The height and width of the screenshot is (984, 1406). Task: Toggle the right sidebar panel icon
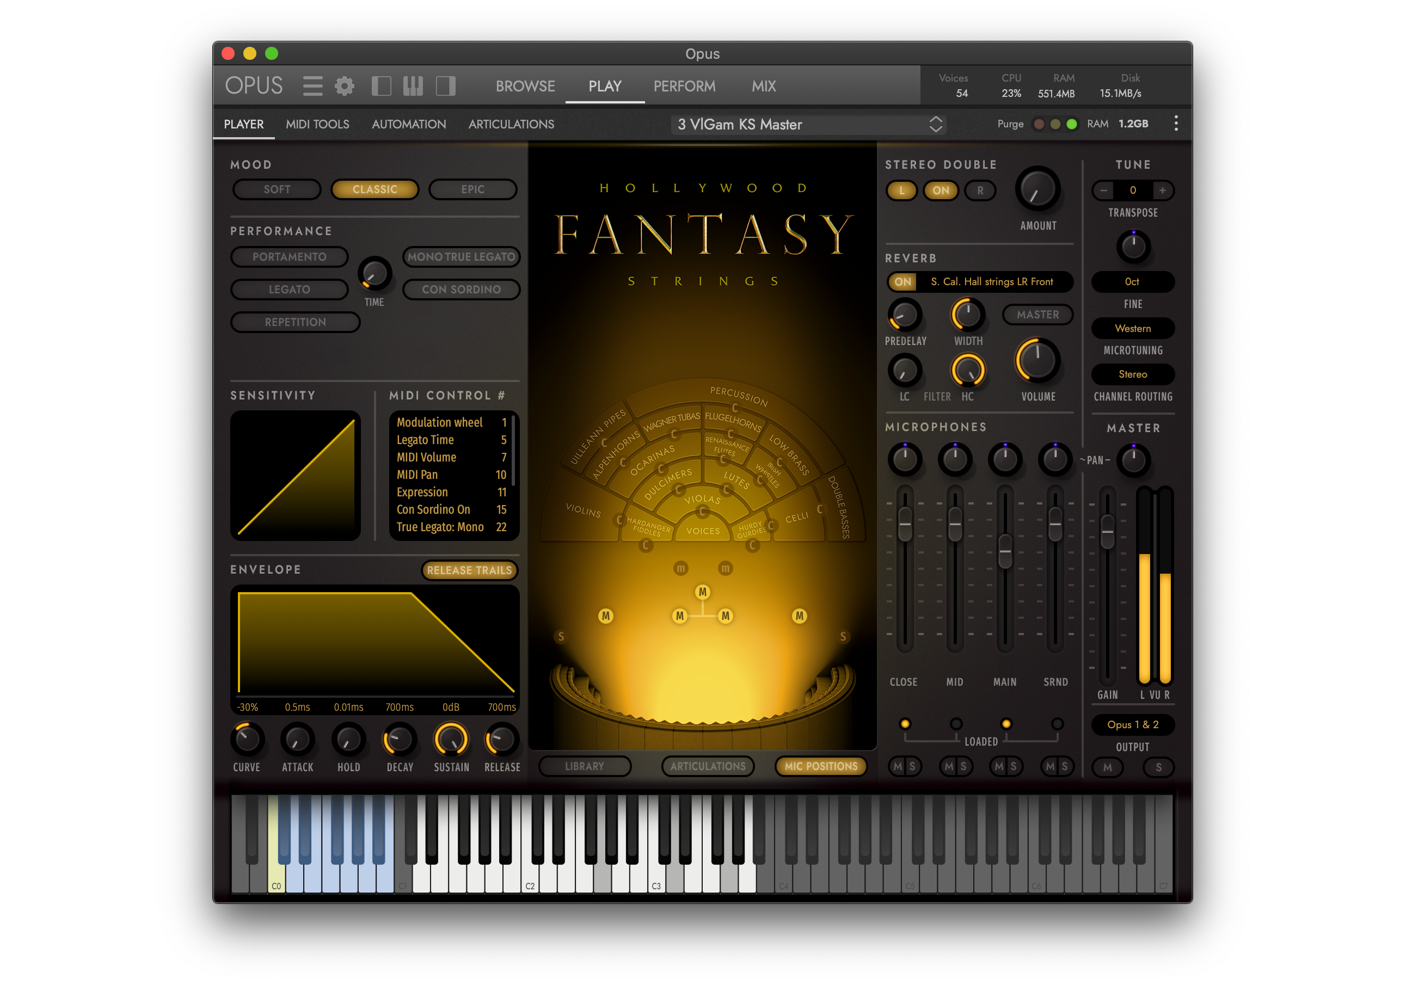[446, 86]
